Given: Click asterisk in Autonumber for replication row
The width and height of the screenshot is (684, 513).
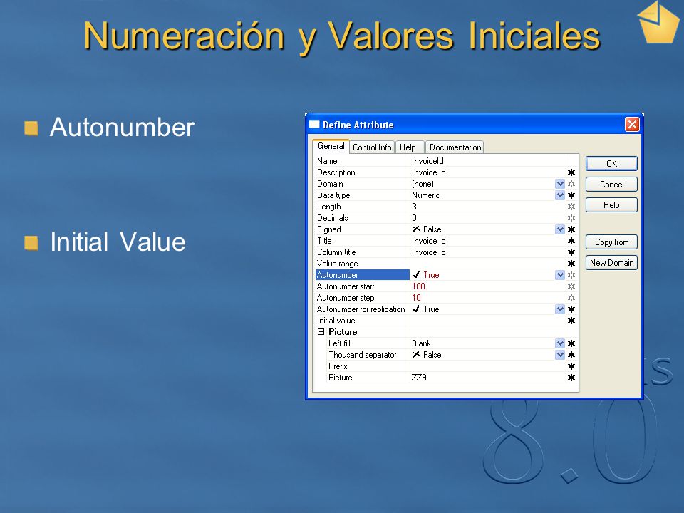Looking at the screenshot, I should (571, 309).
